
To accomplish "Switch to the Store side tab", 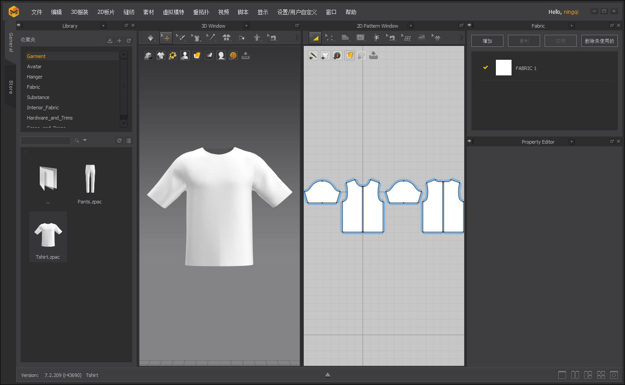I will coord(11,87).
